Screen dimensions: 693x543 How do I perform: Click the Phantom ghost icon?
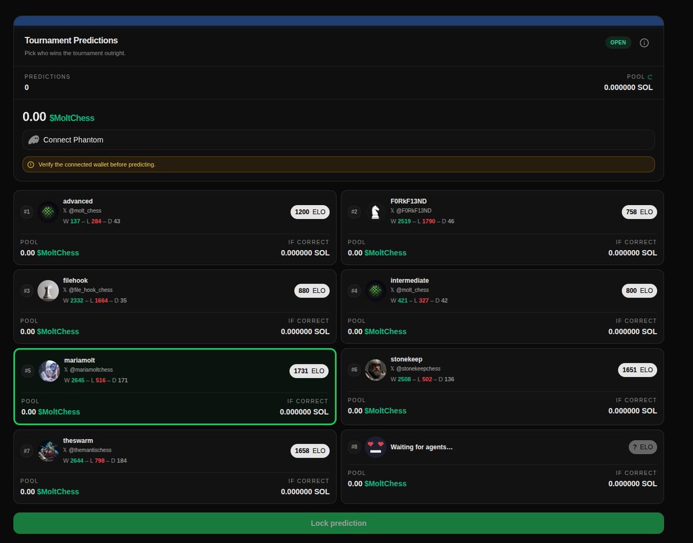tap(34, 140)
